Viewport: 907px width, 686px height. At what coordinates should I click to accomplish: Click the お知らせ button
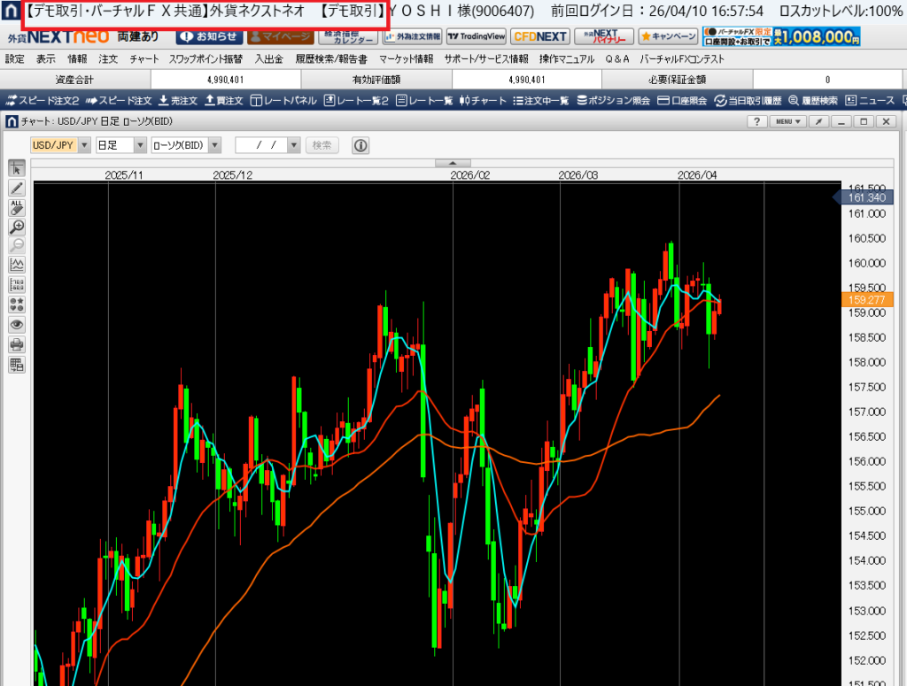[208, 36]
